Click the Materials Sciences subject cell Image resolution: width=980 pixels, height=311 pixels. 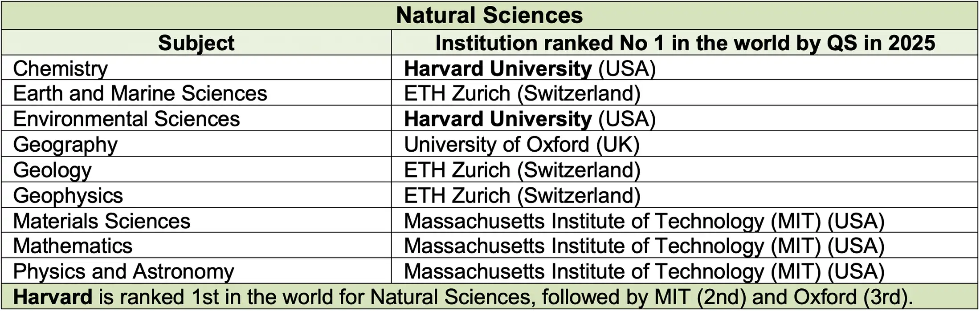(102, 221)
